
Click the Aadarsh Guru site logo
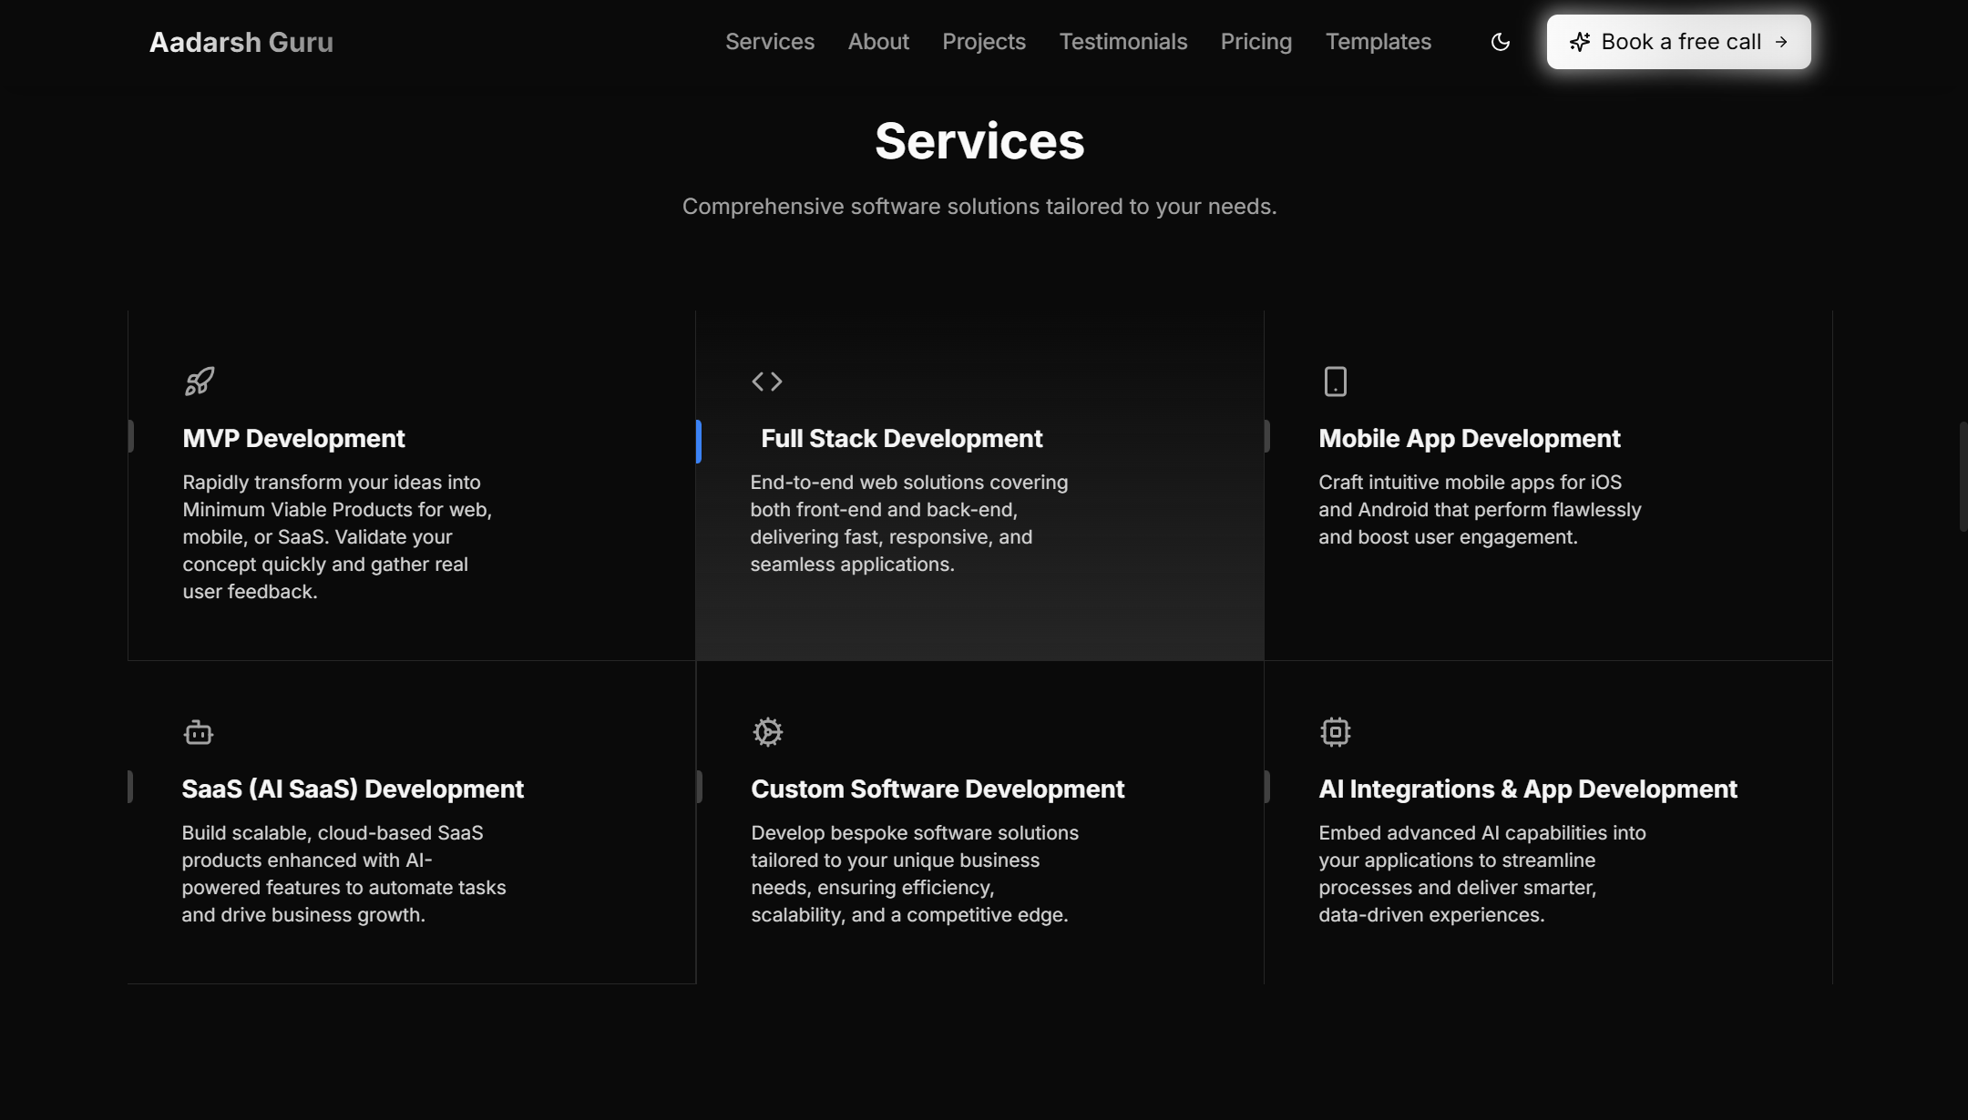point(241,42)
